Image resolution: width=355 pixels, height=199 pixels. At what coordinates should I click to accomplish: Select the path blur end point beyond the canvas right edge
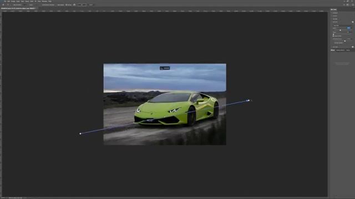(248, 101)
